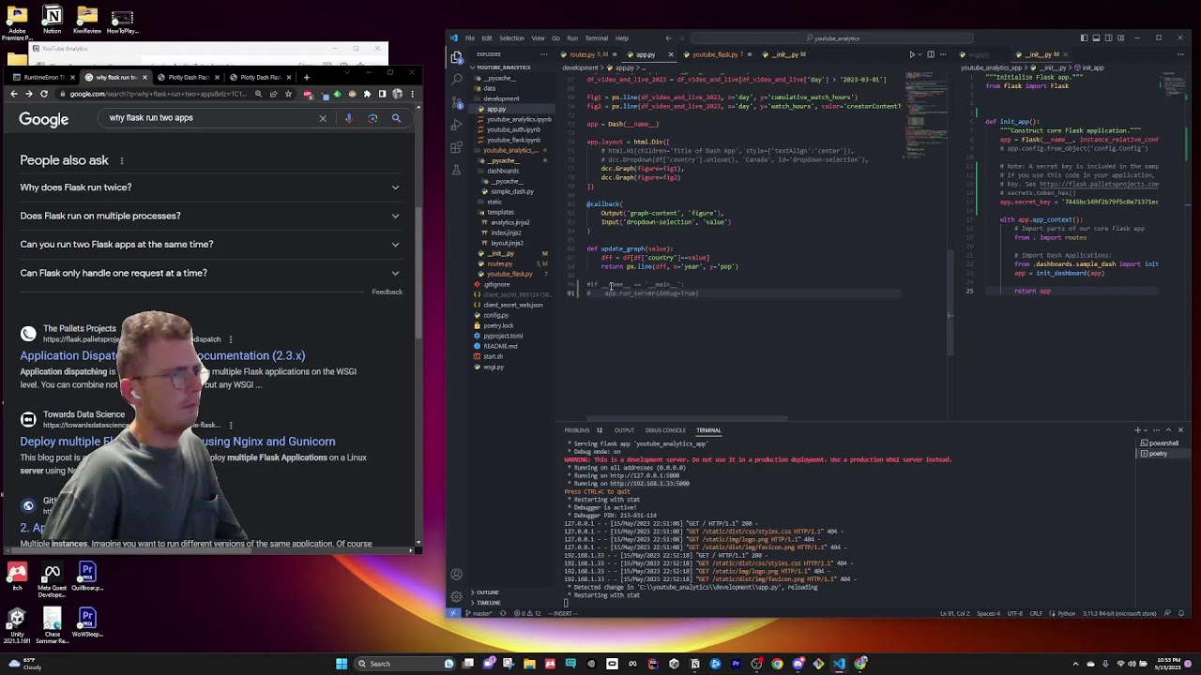
Task: Open the VS Code Accounts icon
Action: point(457,575)
